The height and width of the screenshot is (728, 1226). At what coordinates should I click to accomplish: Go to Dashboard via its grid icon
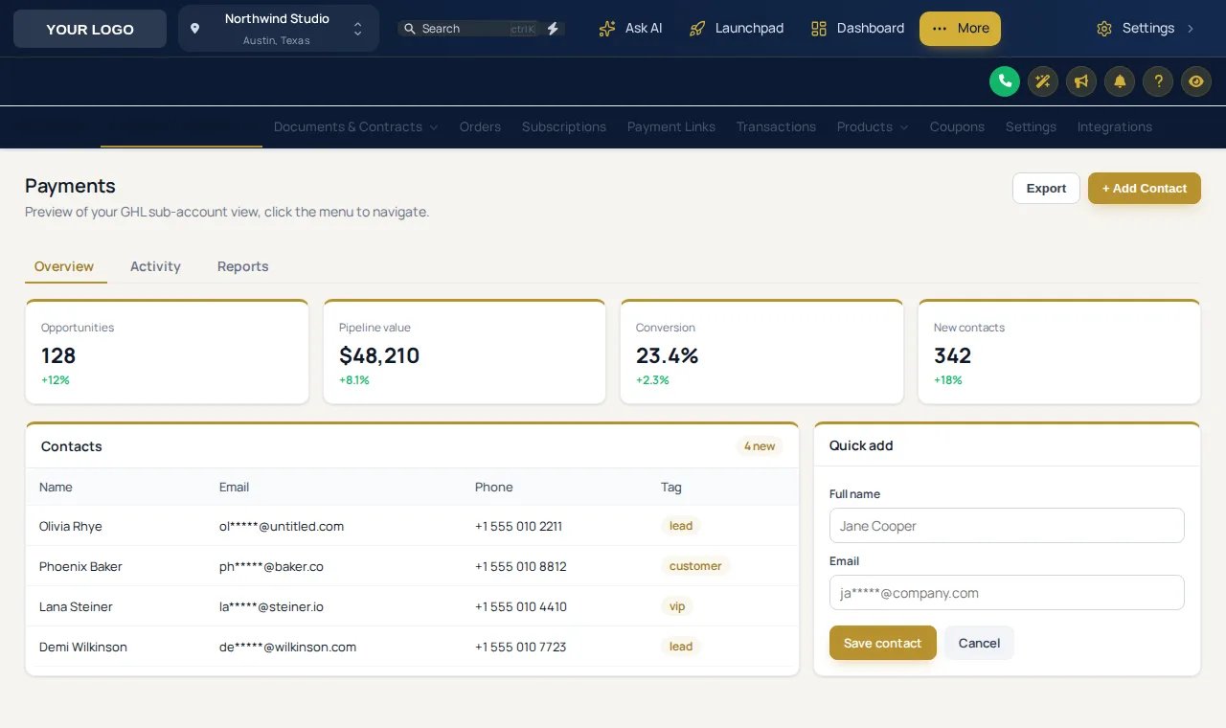click(819, 29)
